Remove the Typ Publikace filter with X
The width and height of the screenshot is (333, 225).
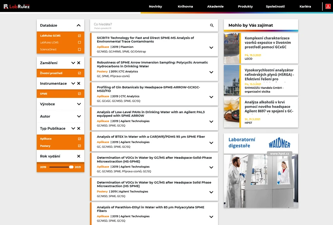click(x=79, y=128)
